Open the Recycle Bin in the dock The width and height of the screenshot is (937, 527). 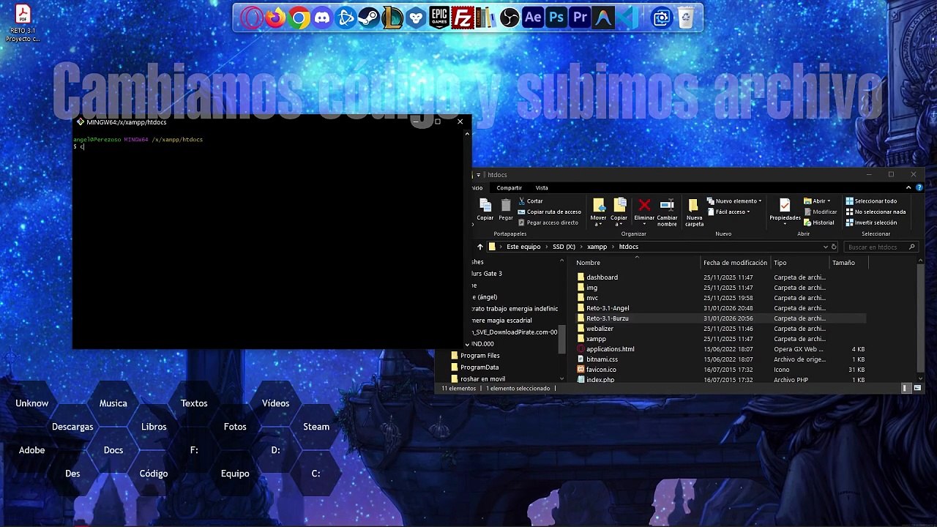[685, 18]
